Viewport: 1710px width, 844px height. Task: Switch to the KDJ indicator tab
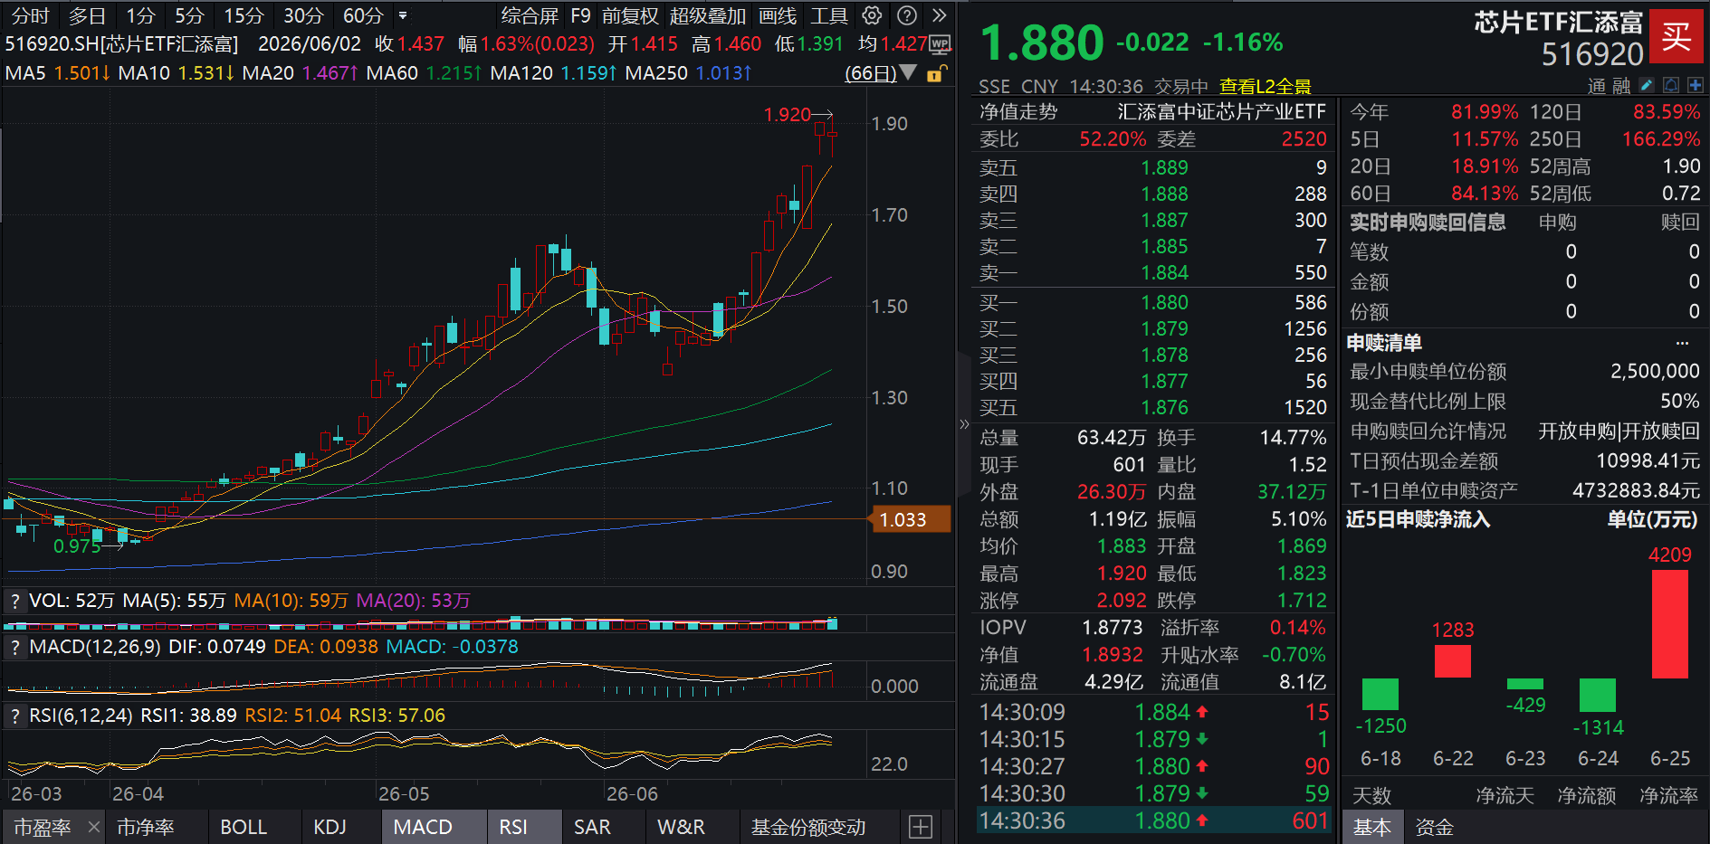[x=330, y=827]
